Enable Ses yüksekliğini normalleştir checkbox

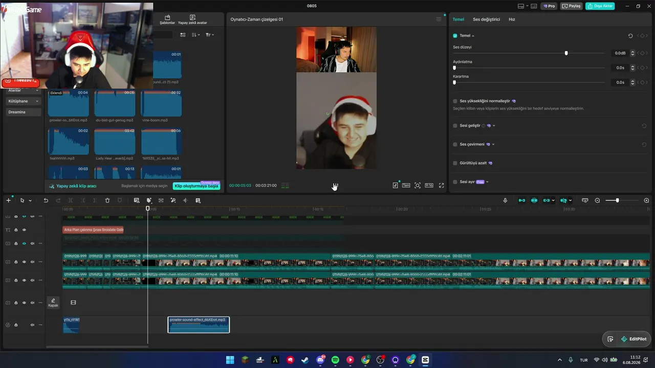[x=455, y=101]
